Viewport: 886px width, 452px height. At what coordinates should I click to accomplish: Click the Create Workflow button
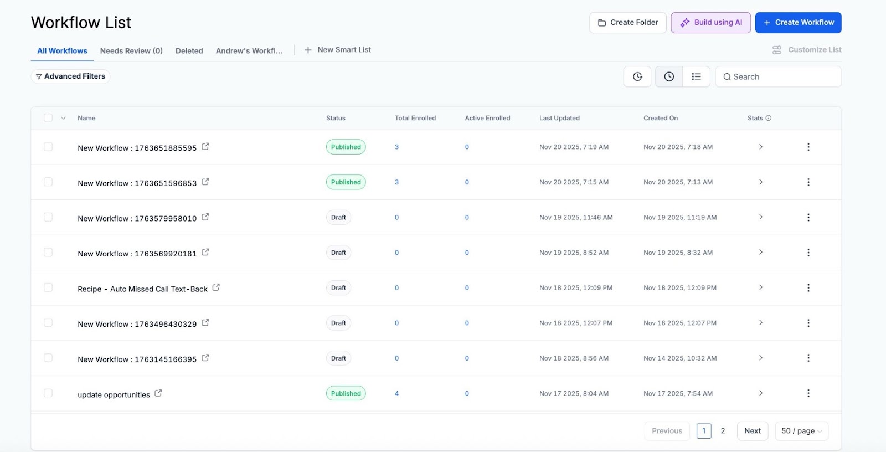(x=798, y=23)
